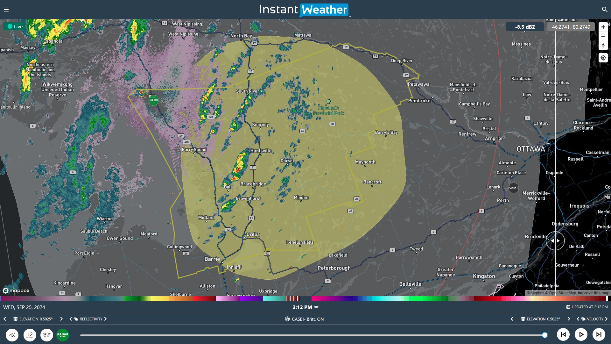
Task: Click the Barrie city label
Action: (212, 259)
